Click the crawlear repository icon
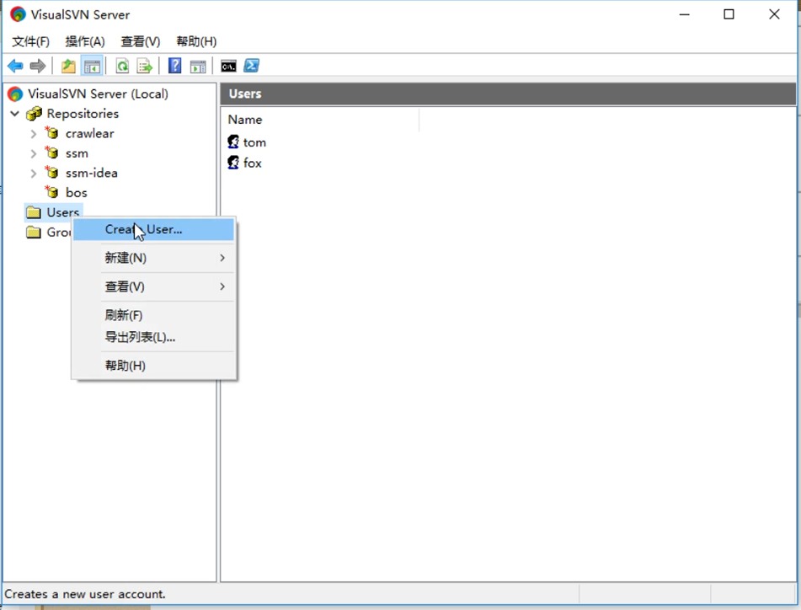 [x=51, y=133]
